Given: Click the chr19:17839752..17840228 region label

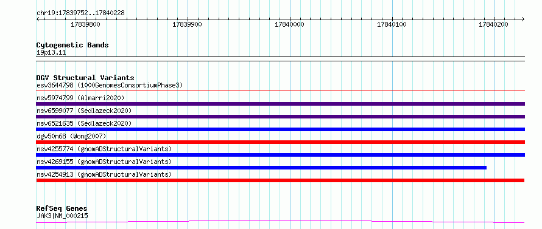Looking at the screenshot, I should tap(80, 13).
